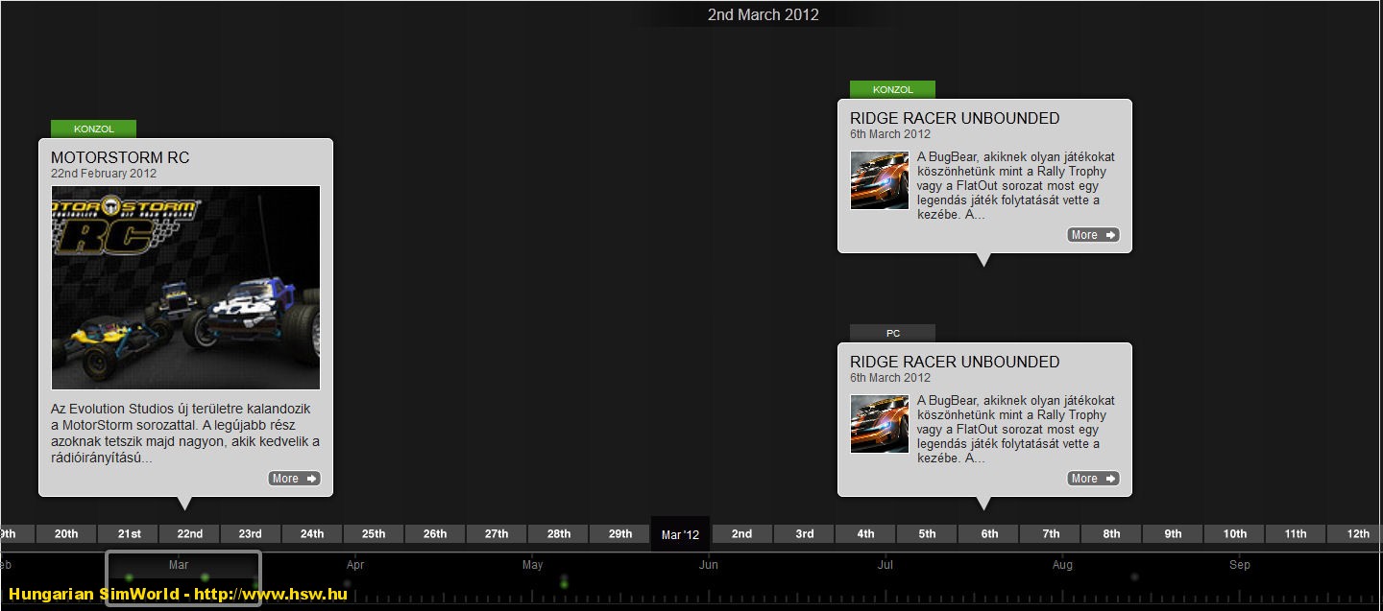
Task: Jump to the 20th on the date scale
Action: (x=66, y=534)
